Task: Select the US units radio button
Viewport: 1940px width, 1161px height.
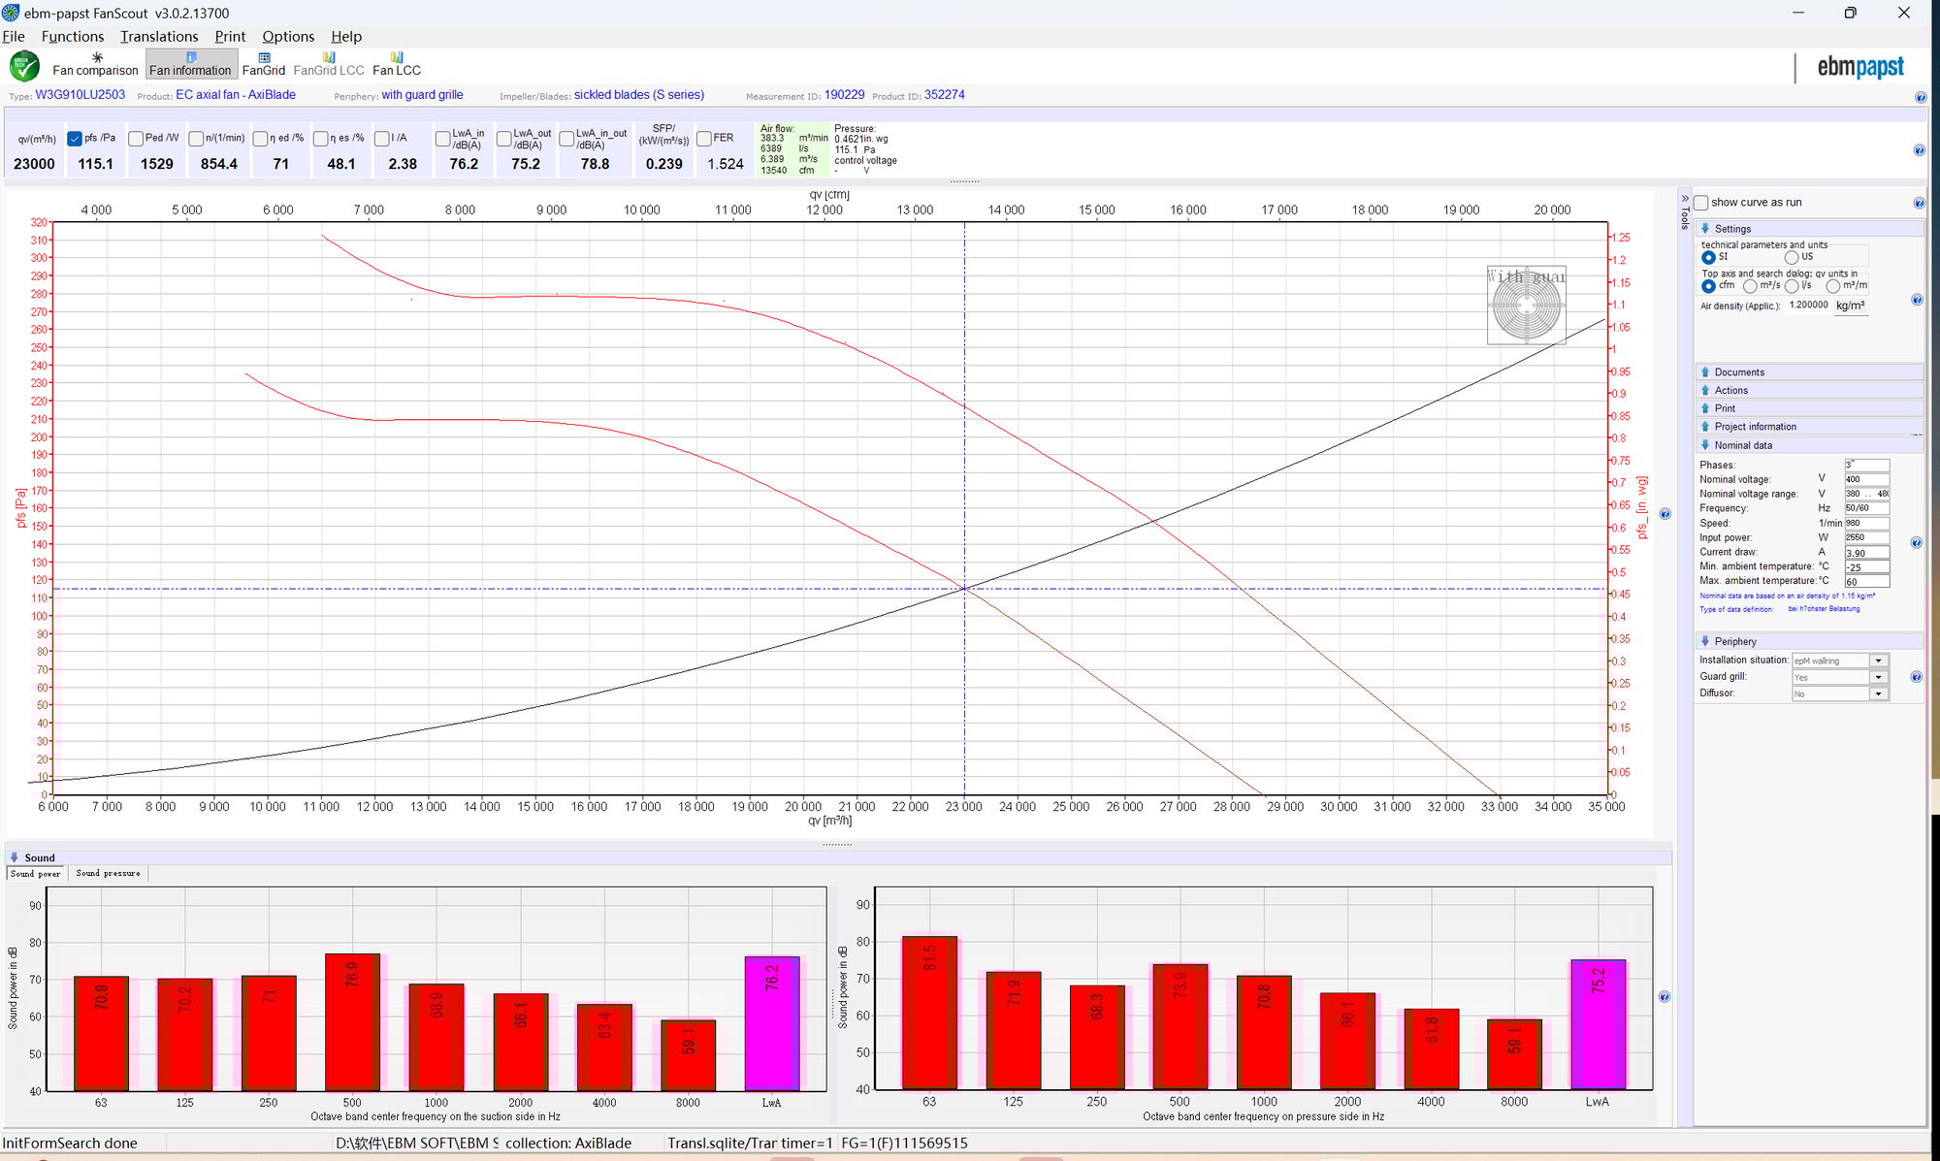Action: (1792, 257)
